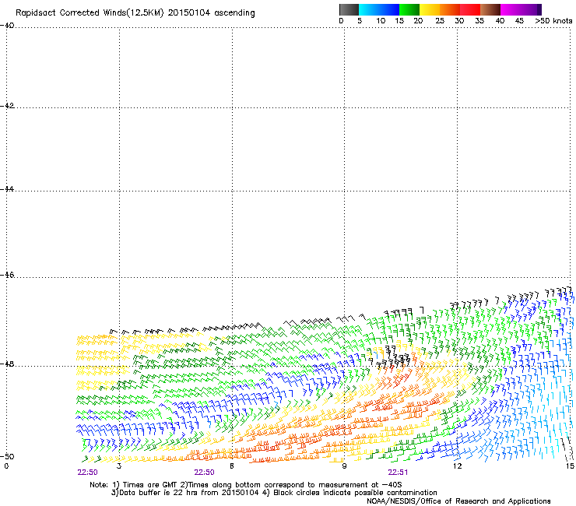Click the note 'Black circles indicate possible contamination'
576x506 pixels.
[355, 493]
